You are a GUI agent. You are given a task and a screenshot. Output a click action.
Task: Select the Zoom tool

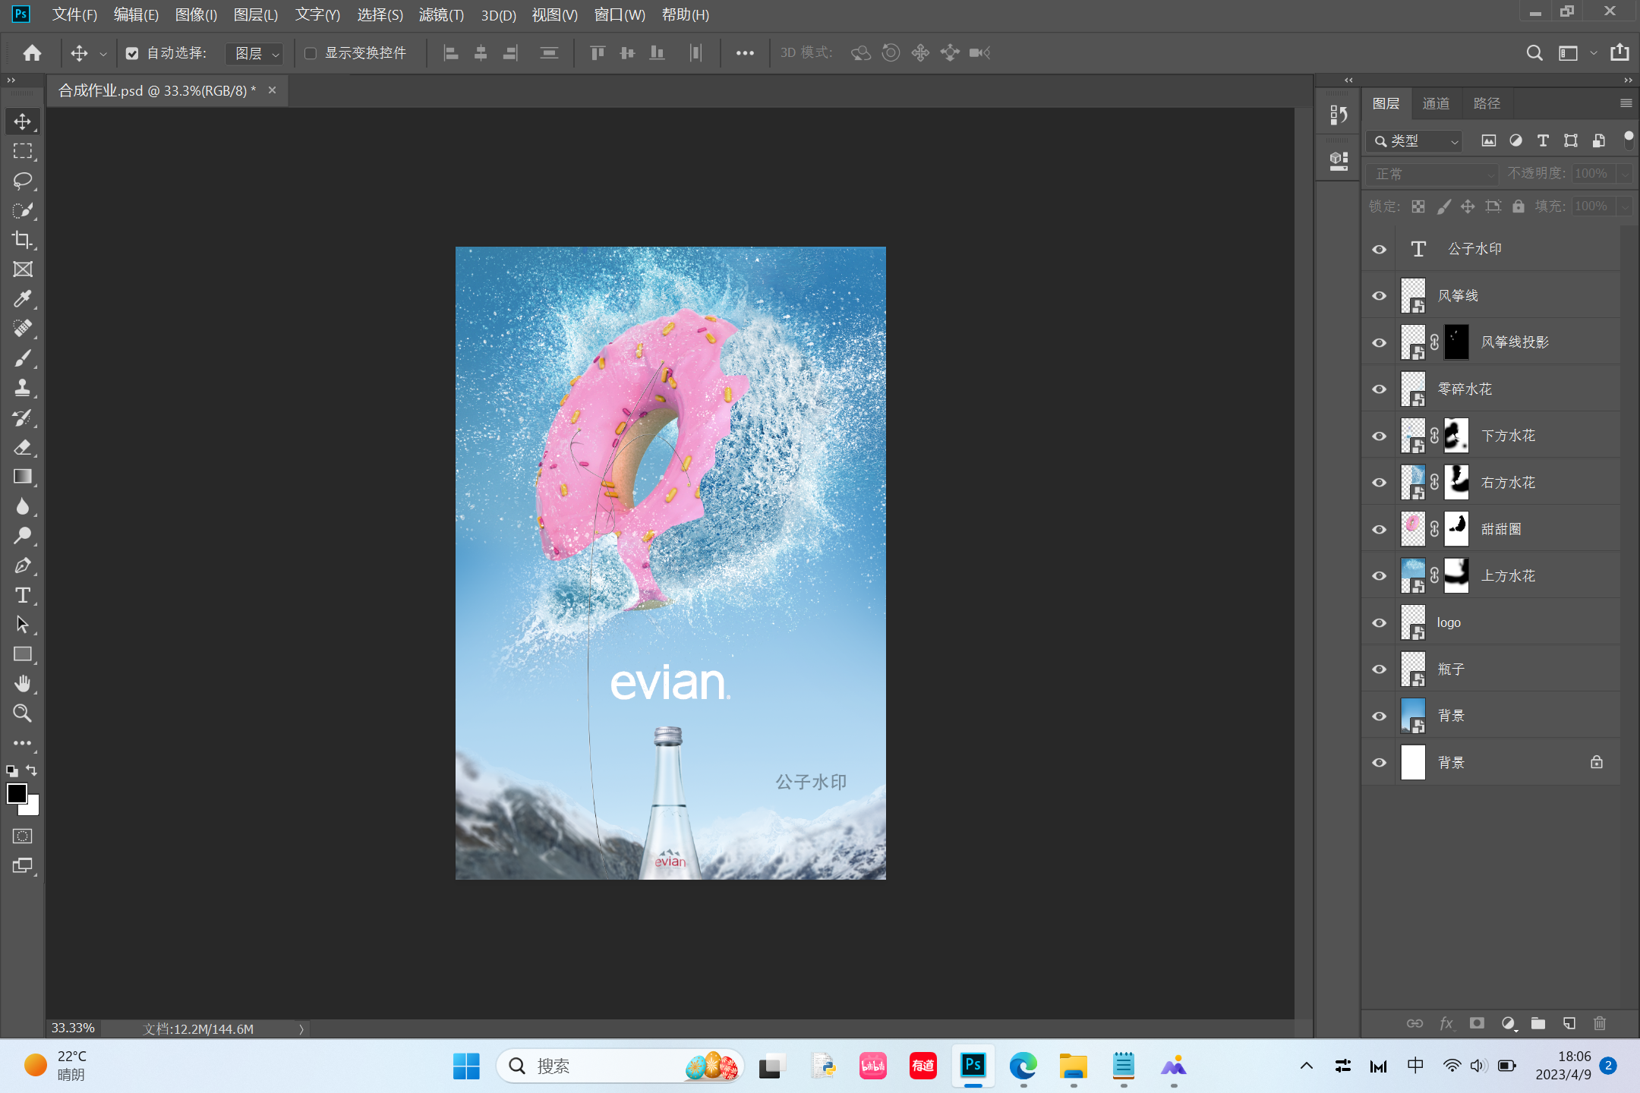(x=23, y=713)
